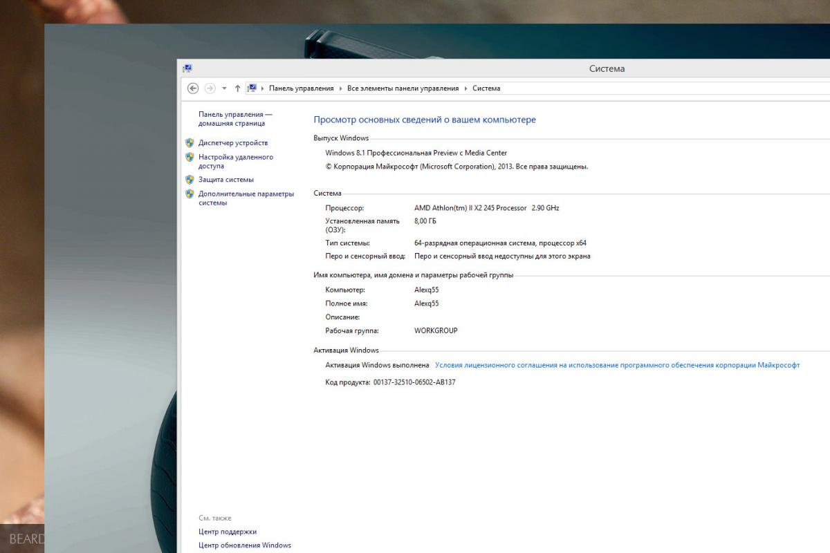Click the Microsoft Corporation copyright line
The height and width of the screenshot is (553, 830).
456,167
